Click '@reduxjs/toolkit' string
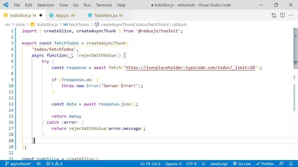 tap(158, 31)
